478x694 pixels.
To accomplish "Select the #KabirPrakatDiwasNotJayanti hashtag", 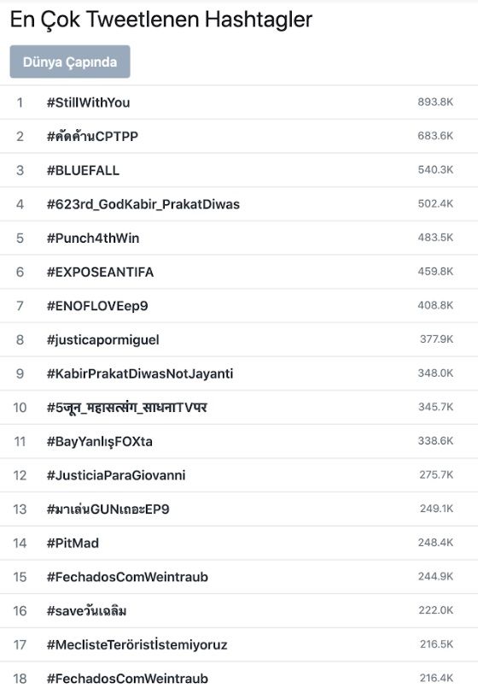I will 140,373.
